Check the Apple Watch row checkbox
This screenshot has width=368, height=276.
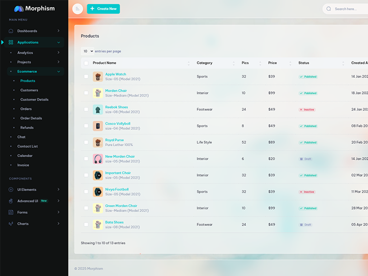(x=86, y=76)
